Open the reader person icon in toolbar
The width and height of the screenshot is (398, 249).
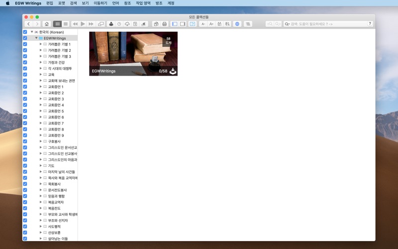pos(111,24)
